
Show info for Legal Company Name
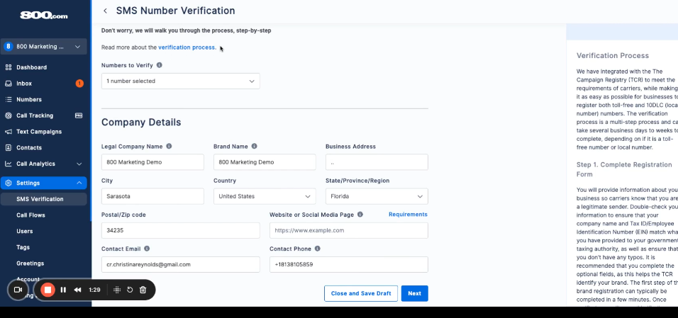point(169,146)
